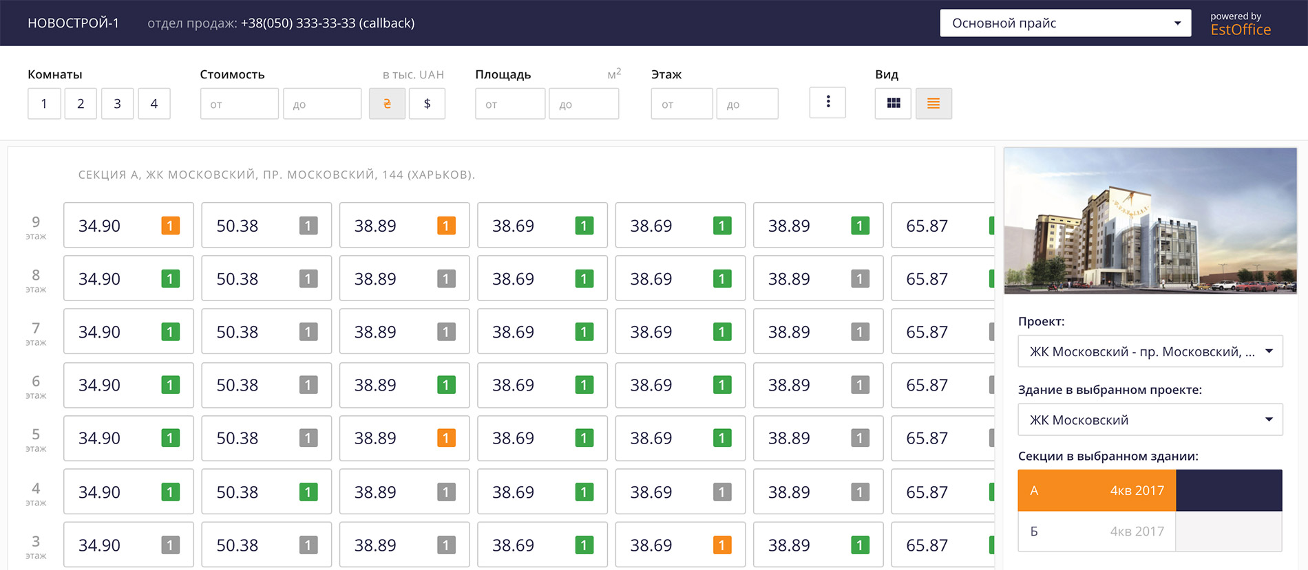
Task: Select dollar currency symbol button
Action: [427, 103]
